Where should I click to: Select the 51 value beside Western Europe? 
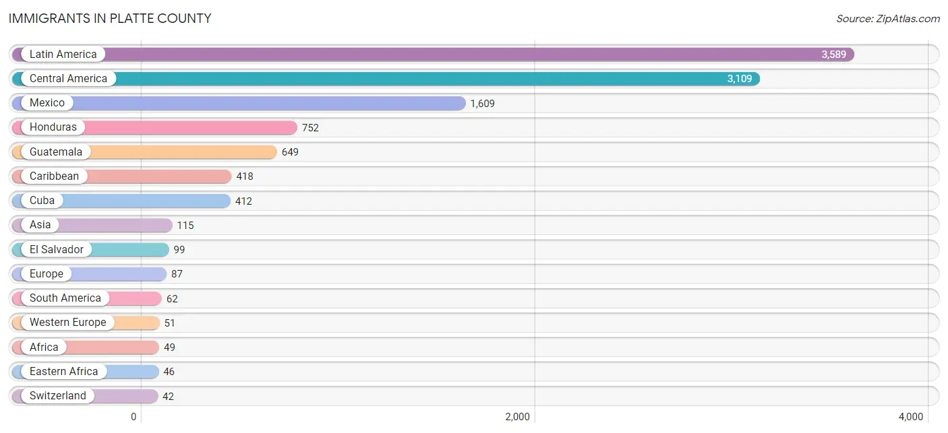point(169,323)
